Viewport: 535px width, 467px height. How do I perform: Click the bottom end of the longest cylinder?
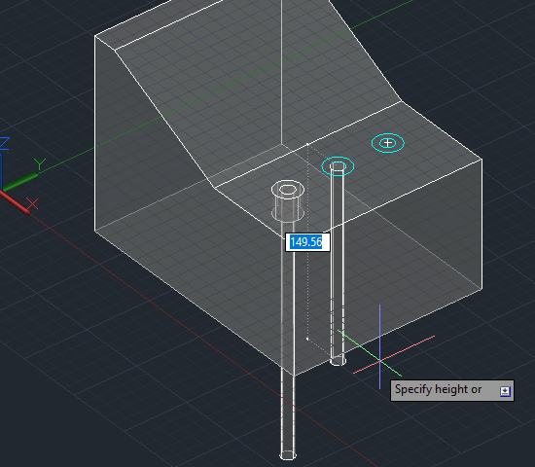288,455
